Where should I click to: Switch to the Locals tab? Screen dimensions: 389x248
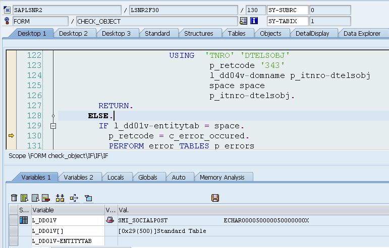116,177
